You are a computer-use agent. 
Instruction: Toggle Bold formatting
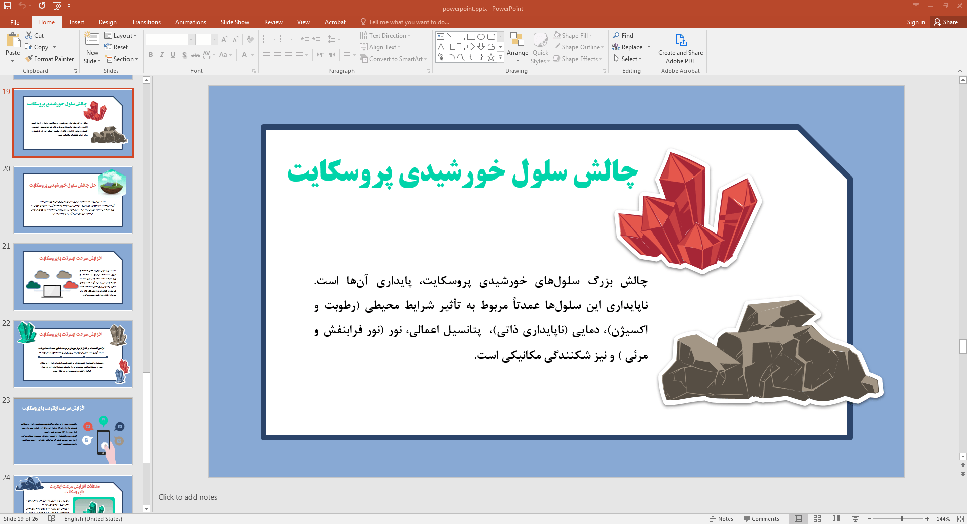pos(151,55)
